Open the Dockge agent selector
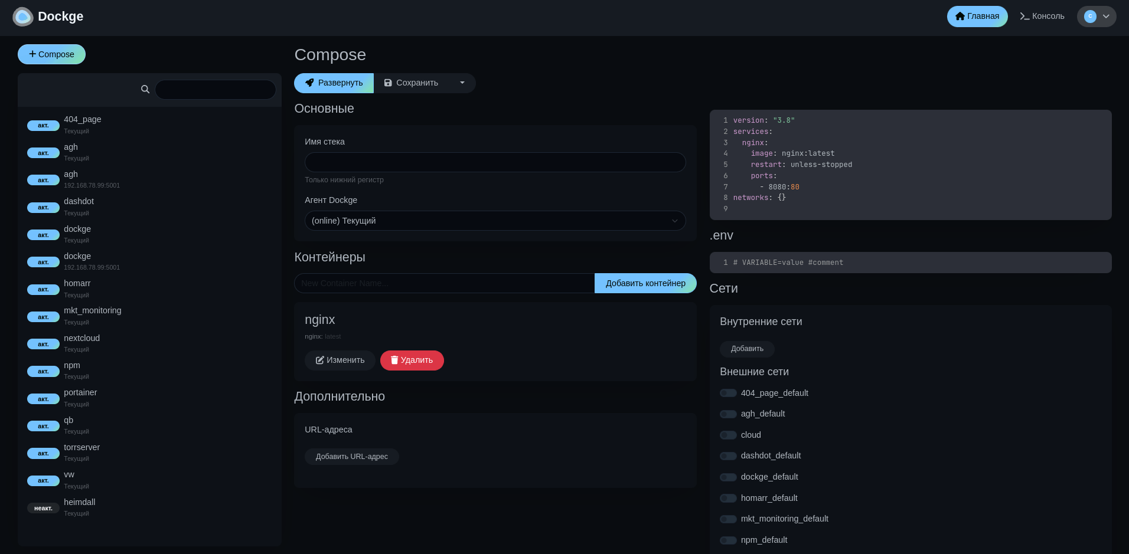The width and height of the screenshot is (1129, 554). click(x=495, y=221)
